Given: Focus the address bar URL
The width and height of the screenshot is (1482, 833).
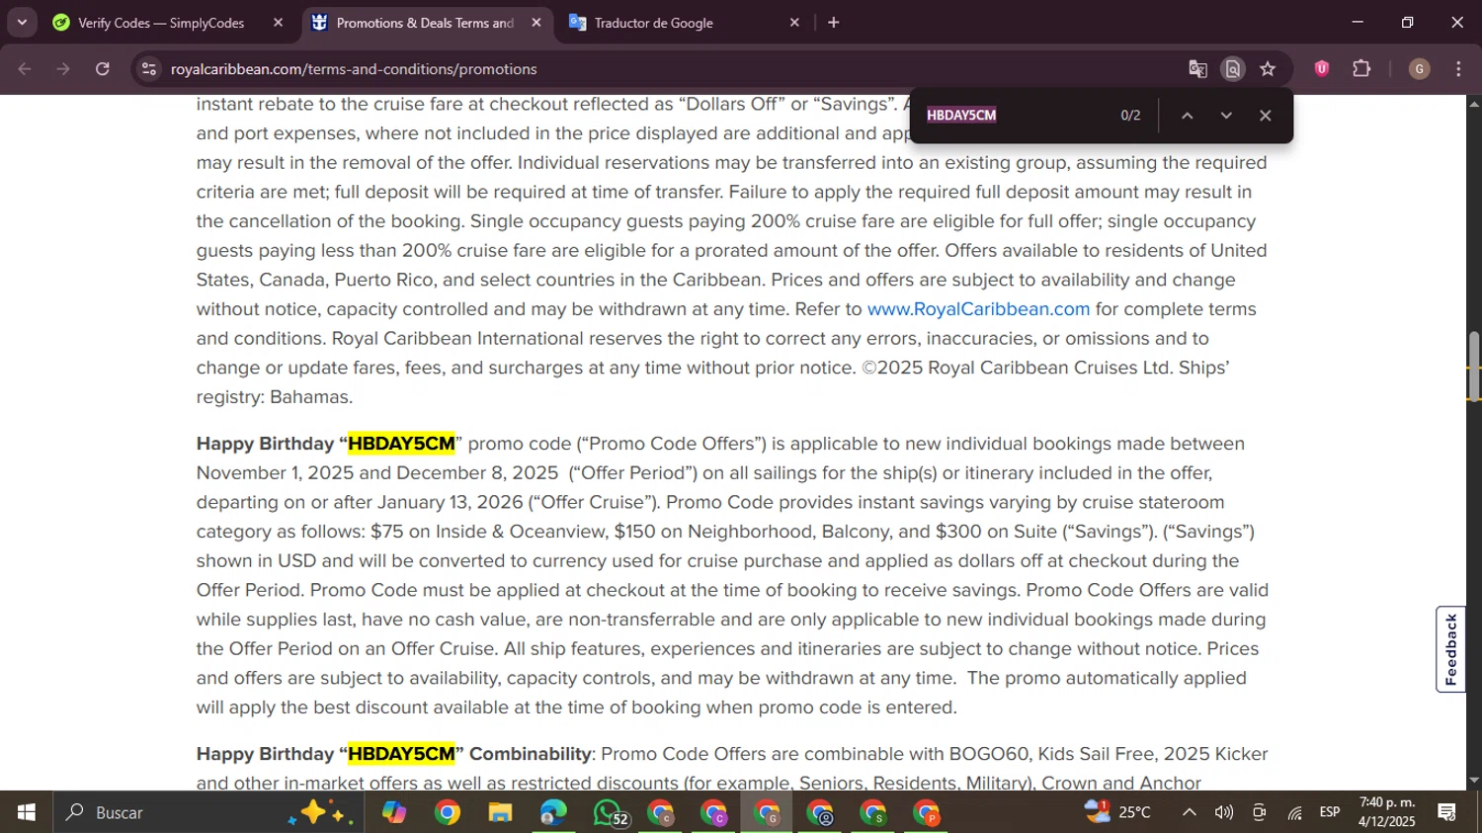Looking at the screenshot, I should coord(354,69).
